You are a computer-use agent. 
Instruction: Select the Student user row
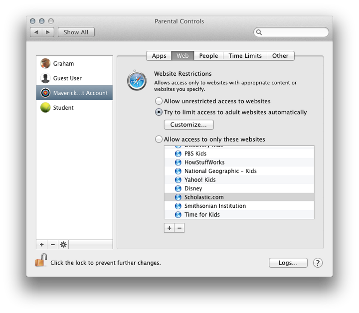coord(74,107)
